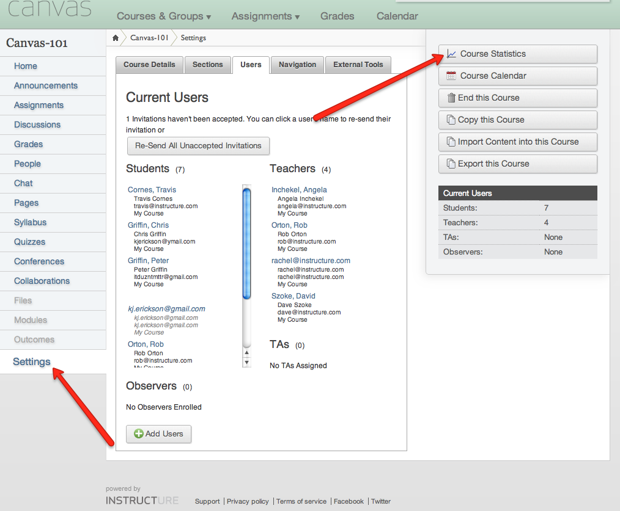Open the Navigation tab
Image resolution: width=620 pixels, height=511 pixels.
coord(297,65)
